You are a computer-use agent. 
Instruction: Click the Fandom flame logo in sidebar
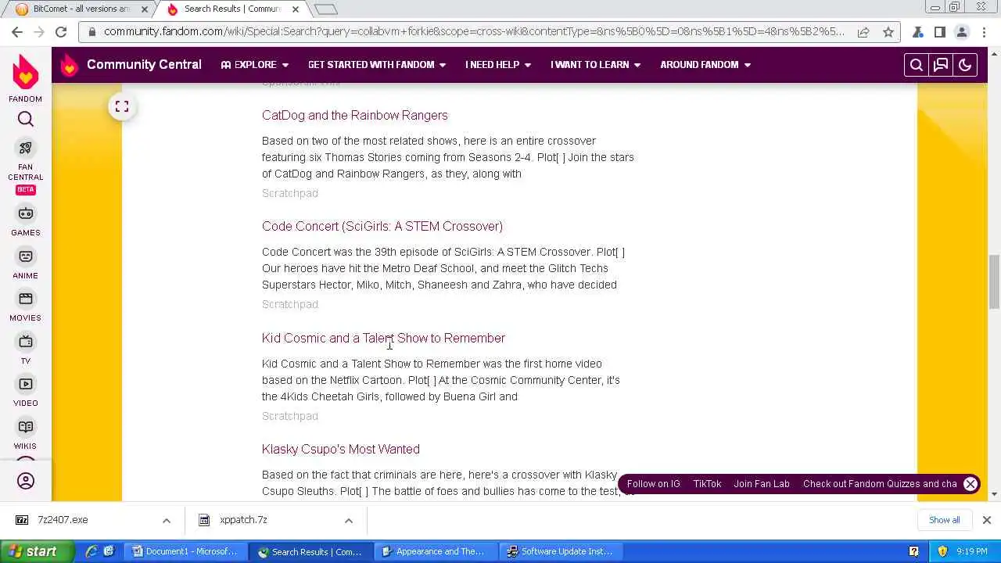[x=25, y=73]
